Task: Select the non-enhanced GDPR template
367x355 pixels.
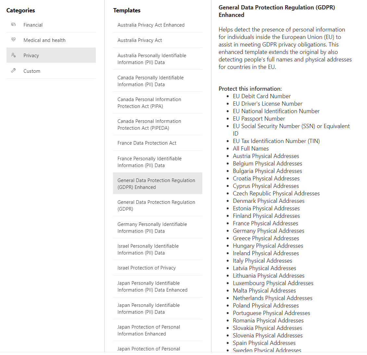Action: click(x=156, y=205)
